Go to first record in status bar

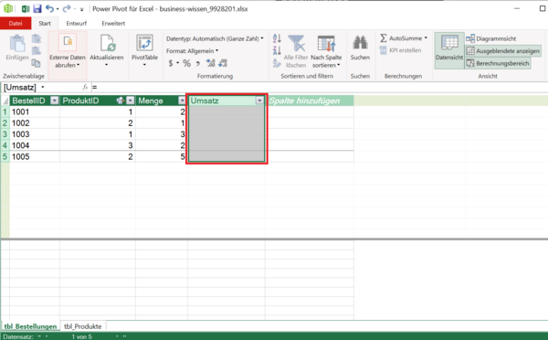coord(38,336)
